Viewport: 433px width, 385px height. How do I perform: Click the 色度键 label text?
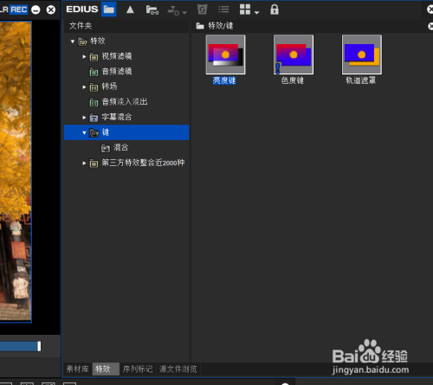click(x=293, y=80)
